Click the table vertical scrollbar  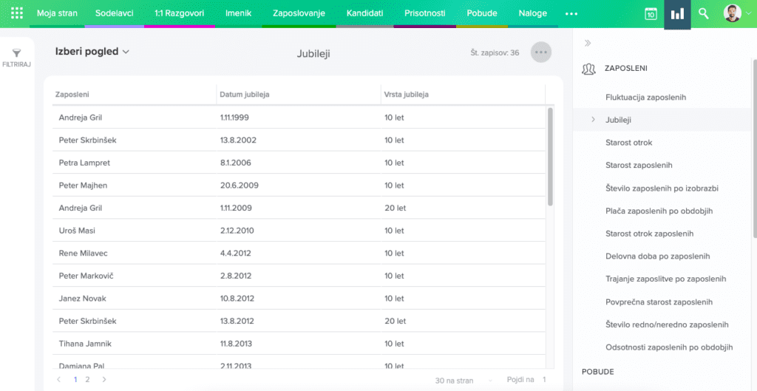(x=550, y=157)
